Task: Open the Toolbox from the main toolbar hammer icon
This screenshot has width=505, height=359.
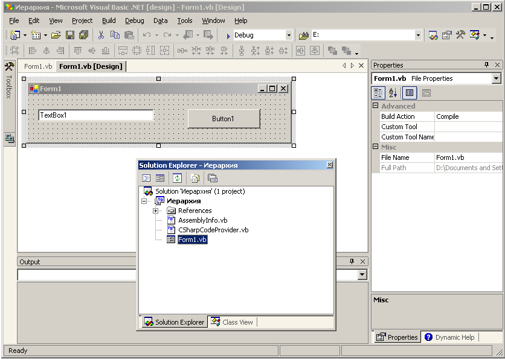Action: [460, 35]
